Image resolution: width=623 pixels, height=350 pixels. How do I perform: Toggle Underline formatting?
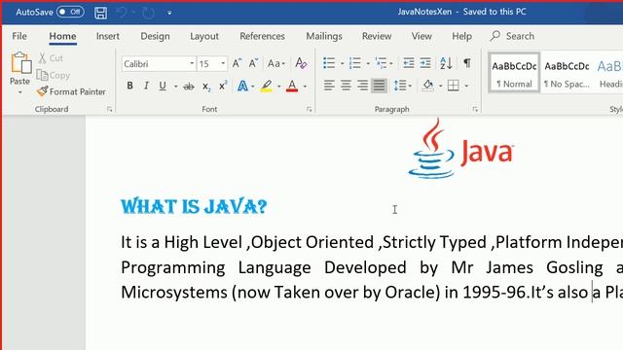pos(163,86)
